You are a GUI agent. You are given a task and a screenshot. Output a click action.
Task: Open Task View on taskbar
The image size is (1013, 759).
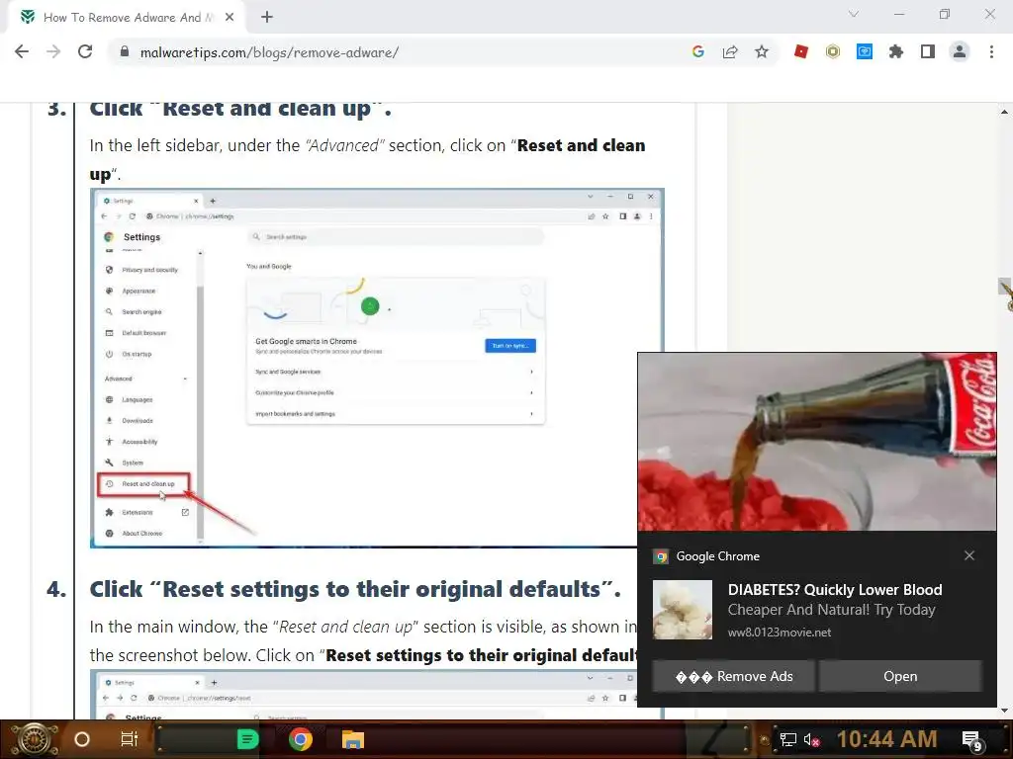(x=130, y=739)
